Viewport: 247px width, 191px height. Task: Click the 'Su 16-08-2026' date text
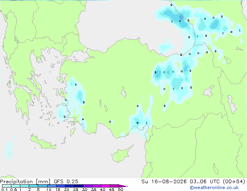(164, 182)
